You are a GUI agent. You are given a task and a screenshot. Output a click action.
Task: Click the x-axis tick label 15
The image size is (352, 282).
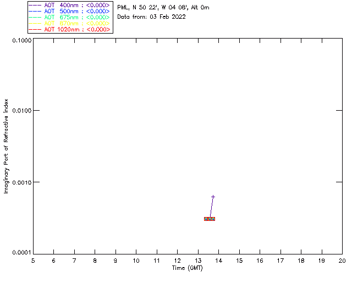239,261
